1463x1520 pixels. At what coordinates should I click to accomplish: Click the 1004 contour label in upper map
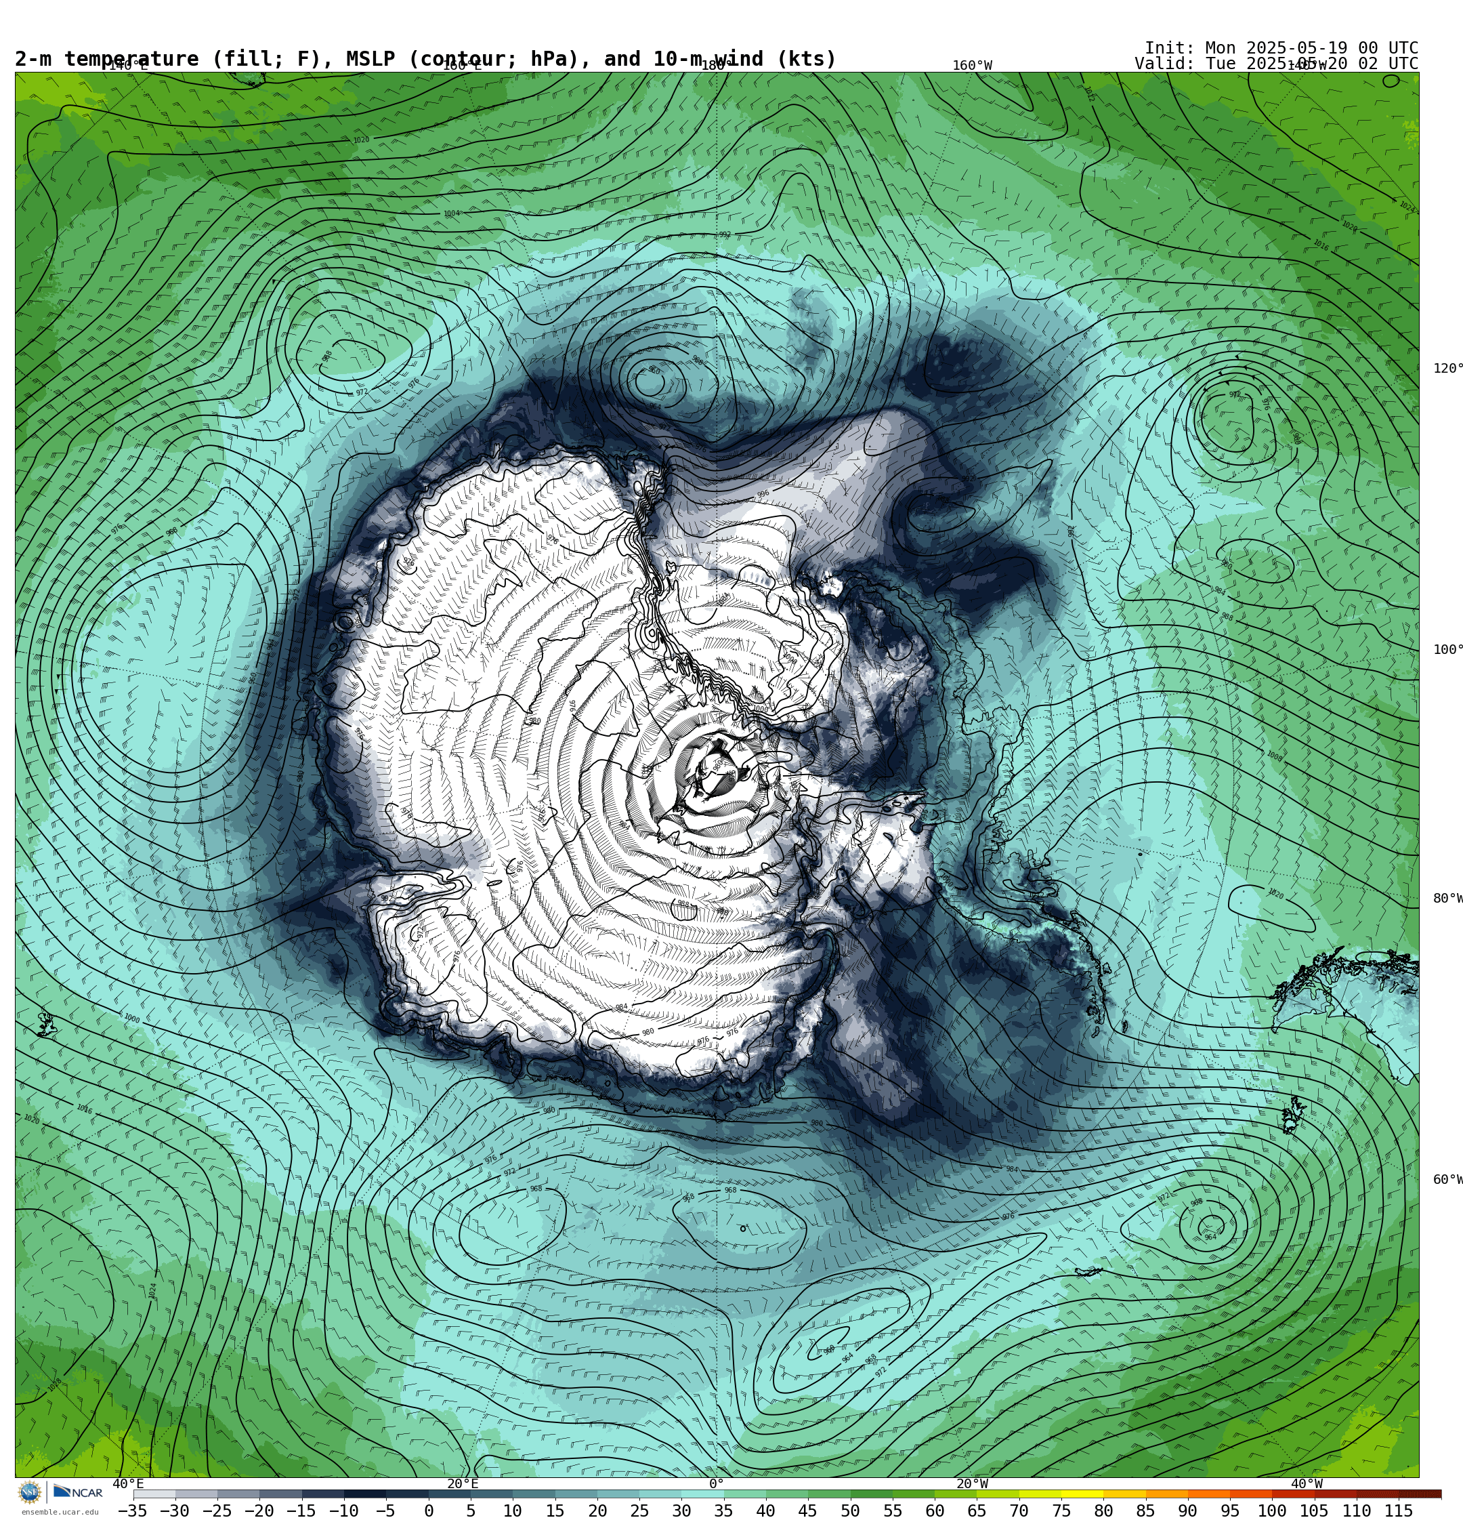(451, 213)
